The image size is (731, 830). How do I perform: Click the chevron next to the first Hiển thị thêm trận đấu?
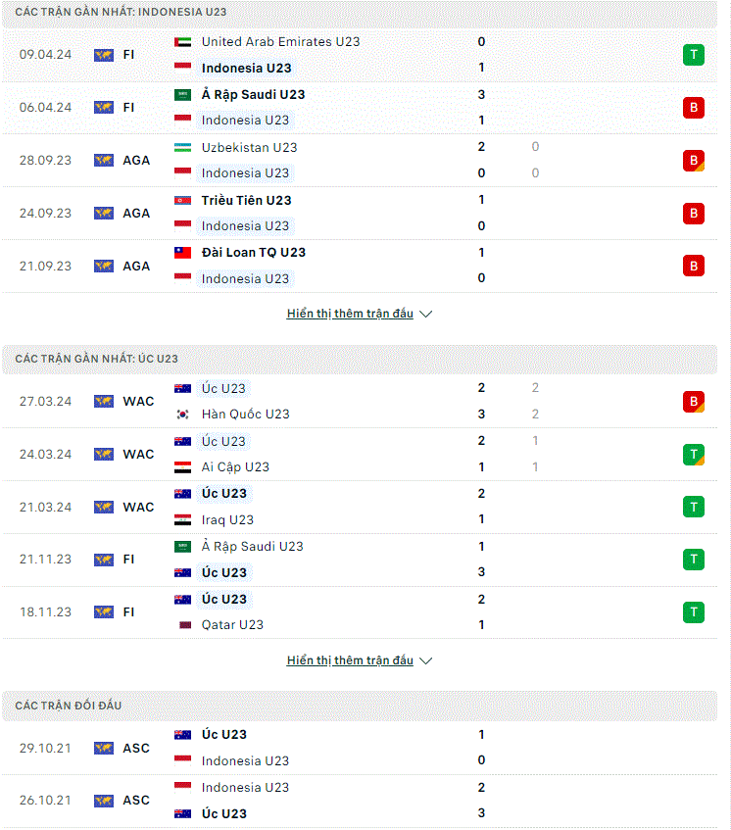(425, 314)
